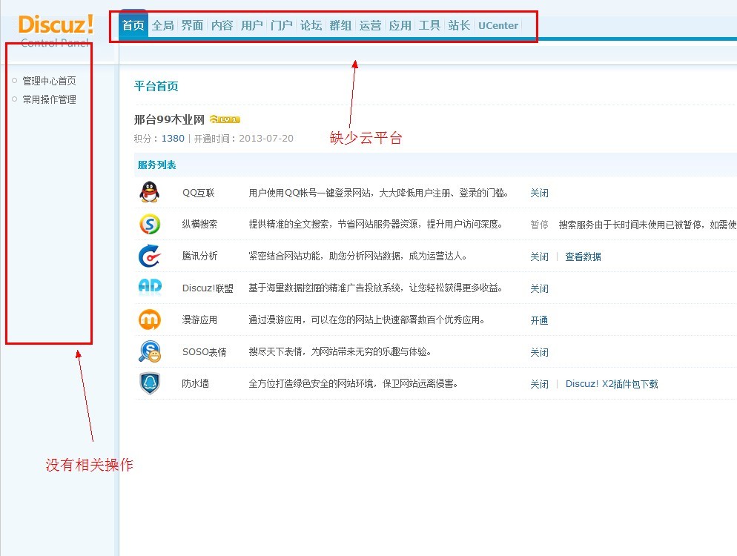Click the SOSO表情 icon
The height and width of the screenshot is (556, 737).
coord(150,351)
